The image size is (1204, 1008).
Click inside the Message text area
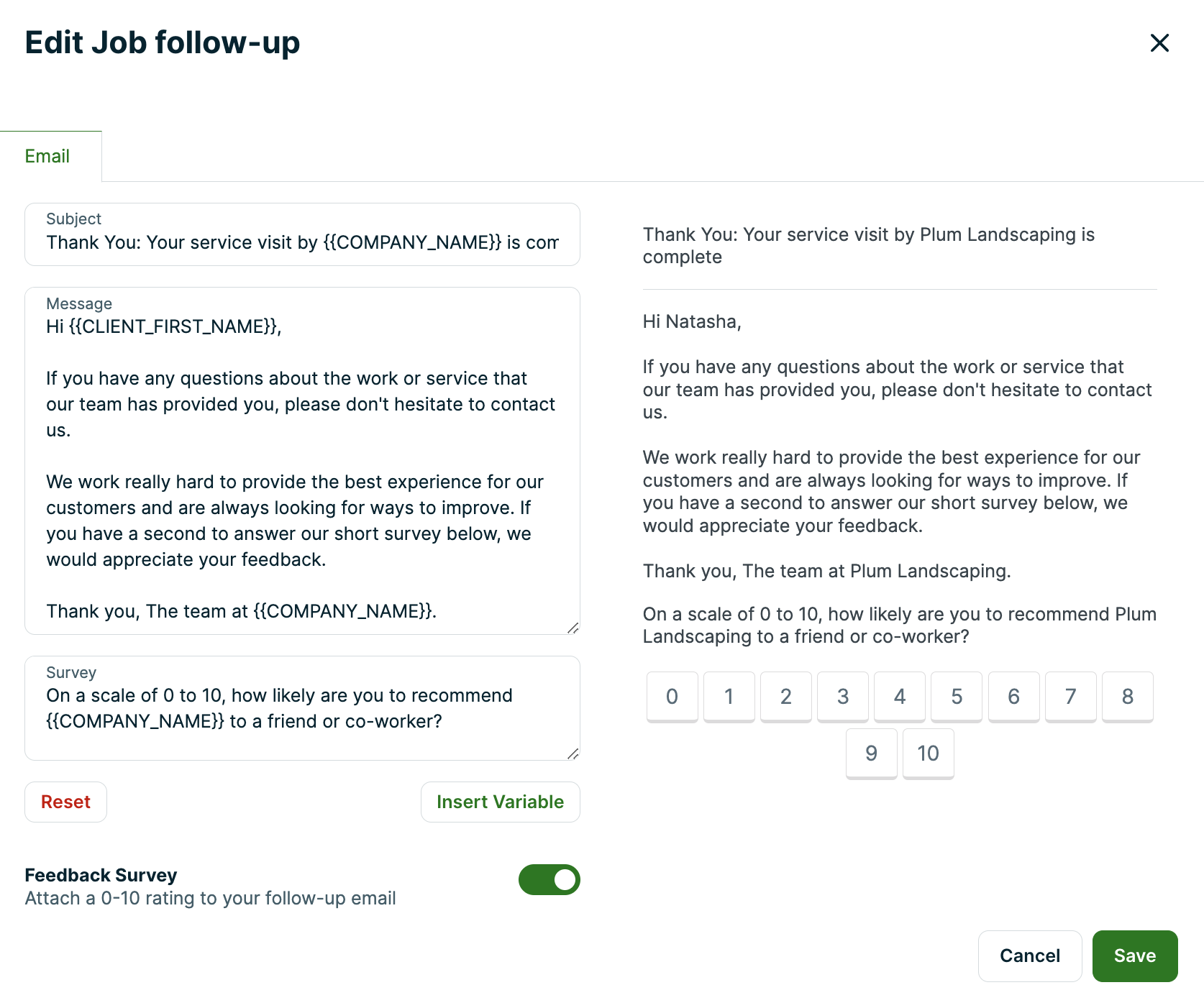(x=302, y=467)
